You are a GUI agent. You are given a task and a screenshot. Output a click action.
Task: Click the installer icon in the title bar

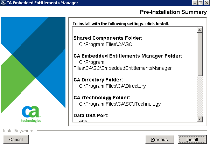[3, 3]
